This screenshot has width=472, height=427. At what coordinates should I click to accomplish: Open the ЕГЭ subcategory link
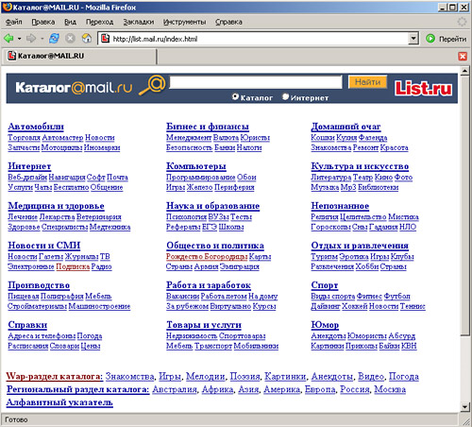point(210,227)
